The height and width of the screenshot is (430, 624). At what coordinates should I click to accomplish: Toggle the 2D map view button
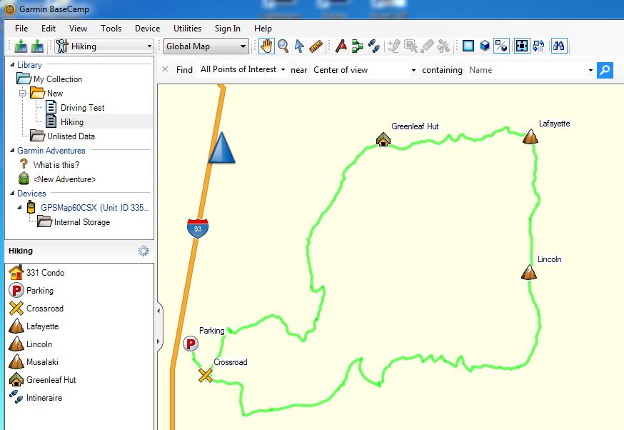[468, 46]
